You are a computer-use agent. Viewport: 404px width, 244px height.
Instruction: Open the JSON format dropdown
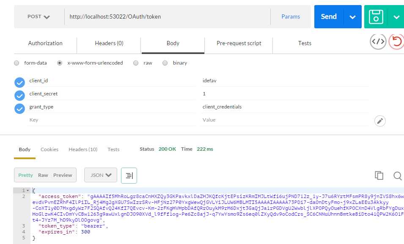101,175
